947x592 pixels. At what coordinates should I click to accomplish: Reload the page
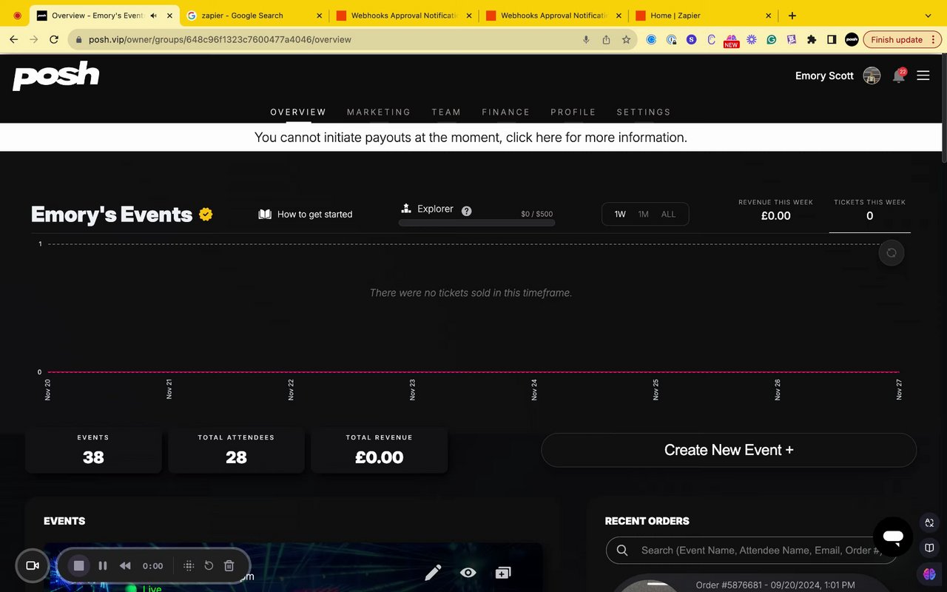point(54,40)
